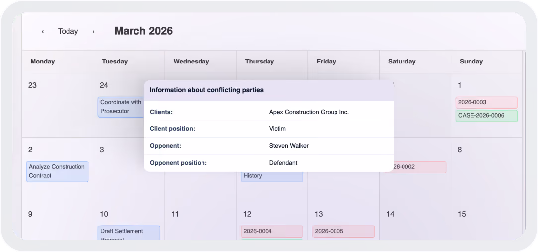Click the Information about conflicting parties heading
Viewport: 538px width, 252px height.
[x=206, y=90]
